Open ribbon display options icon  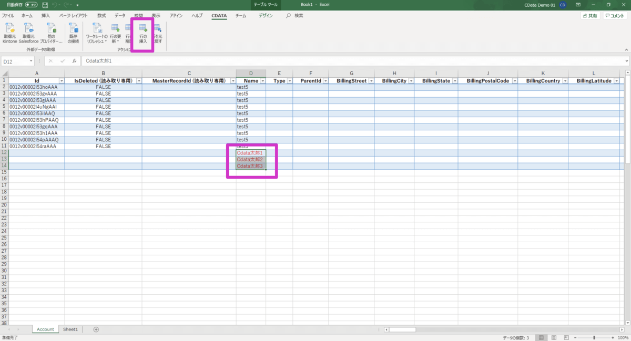[579, 5]
